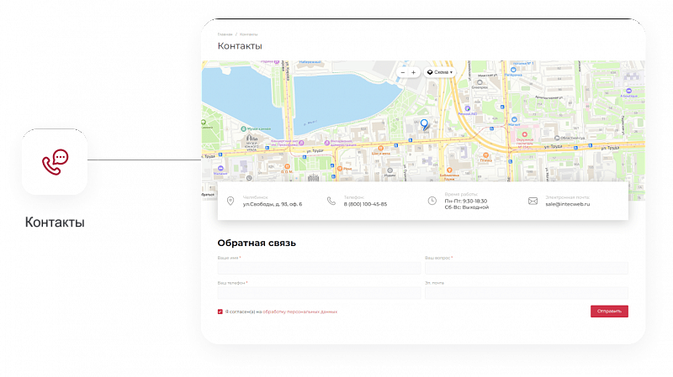
Task: Click the Отправить submit button
Action: [x=609, y=311]
